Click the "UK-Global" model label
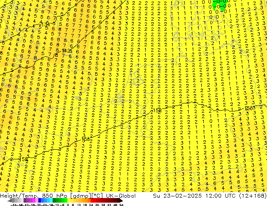Image resolution: width=267 pixels, height=206 pixels. 121,196
